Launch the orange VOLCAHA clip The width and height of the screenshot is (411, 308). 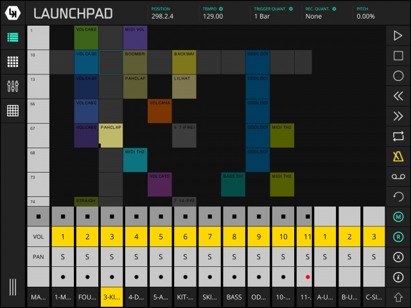coord(159,111)
